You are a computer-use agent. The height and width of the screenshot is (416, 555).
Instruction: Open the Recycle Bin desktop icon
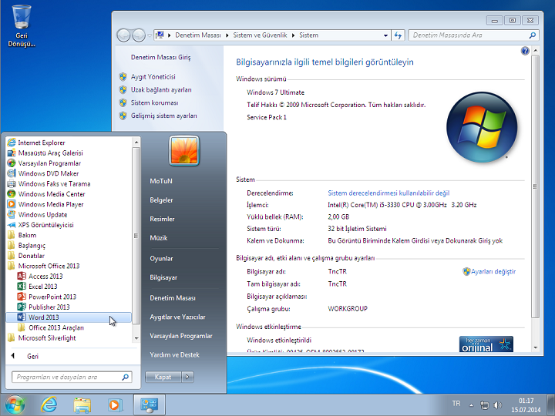22,25
